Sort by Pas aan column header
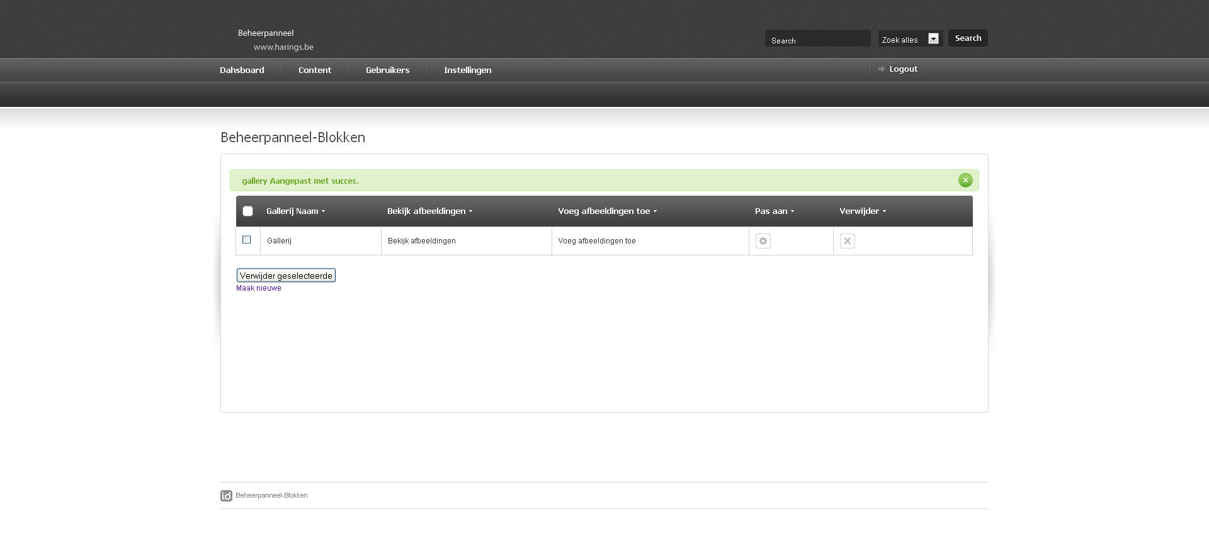1209x543 pixels. 775,211
